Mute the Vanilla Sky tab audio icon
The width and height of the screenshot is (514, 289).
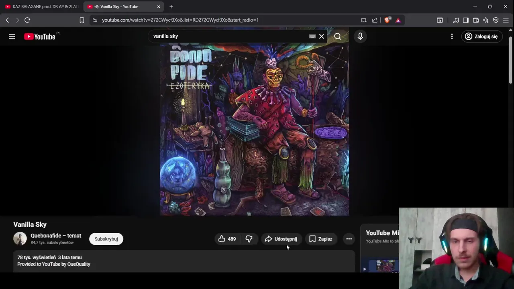(x=96, y=7)
